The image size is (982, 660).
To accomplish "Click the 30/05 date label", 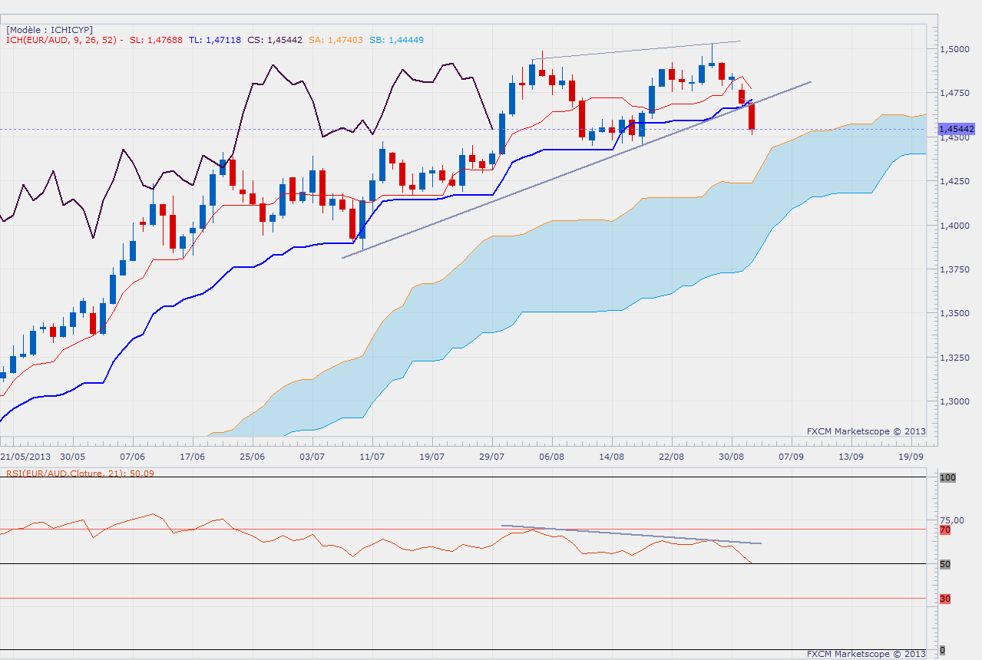I will 74,456.
